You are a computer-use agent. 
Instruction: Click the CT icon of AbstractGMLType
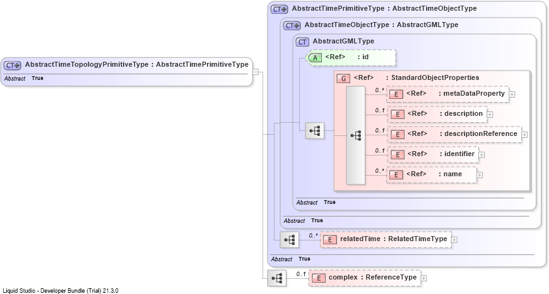point(302,42)
